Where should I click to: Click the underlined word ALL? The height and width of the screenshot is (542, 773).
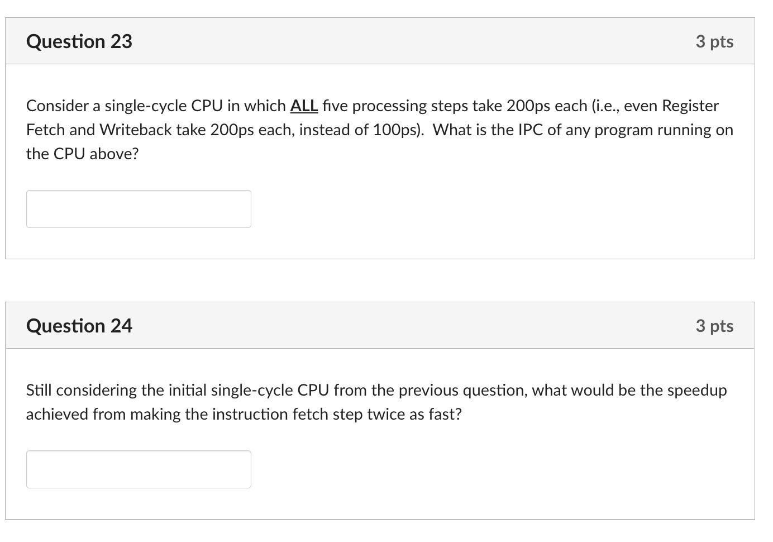pos(304,106)
